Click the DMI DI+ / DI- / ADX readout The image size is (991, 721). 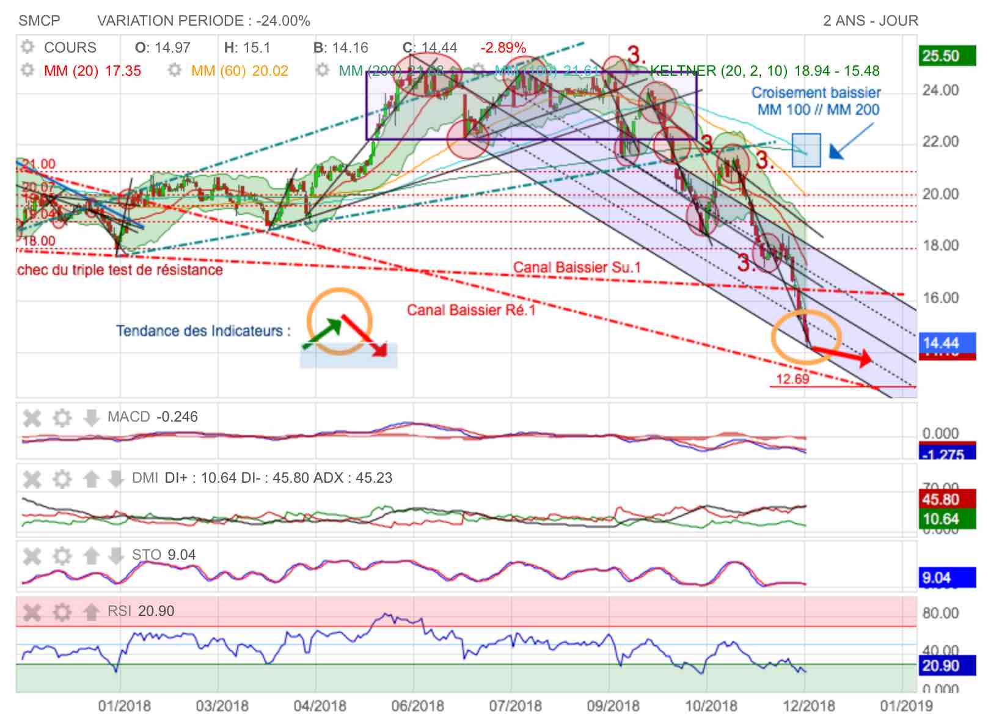[x=262, y=478]
